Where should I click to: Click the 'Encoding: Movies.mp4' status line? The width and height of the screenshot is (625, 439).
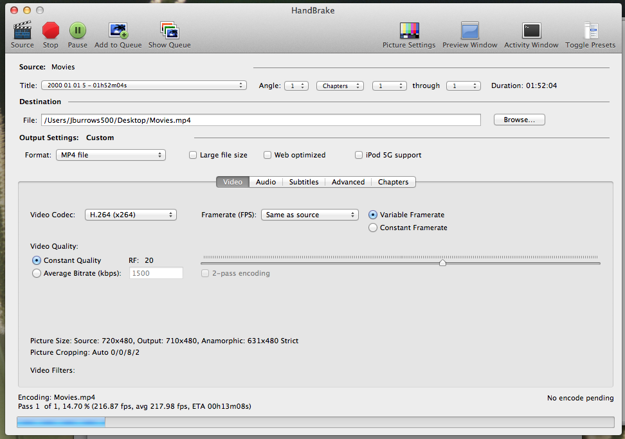pyautogui.click(x=57, y=397)
